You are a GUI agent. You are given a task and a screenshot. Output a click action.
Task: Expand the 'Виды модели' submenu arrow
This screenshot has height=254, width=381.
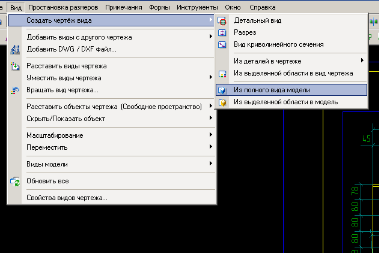[x=210, y=164]
